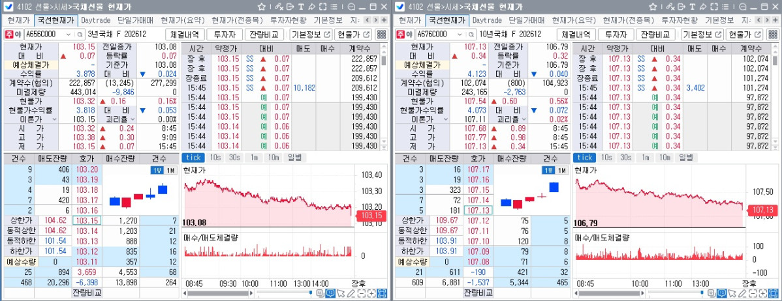Viewport: 782px width, 301px height.
Task: Adjust the zoom slider under left chart
Action: tap(311, 291)
